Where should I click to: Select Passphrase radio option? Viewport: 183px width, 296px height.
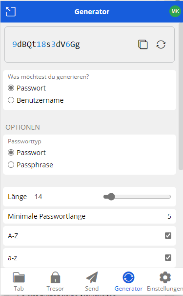(x=11, y=164)
